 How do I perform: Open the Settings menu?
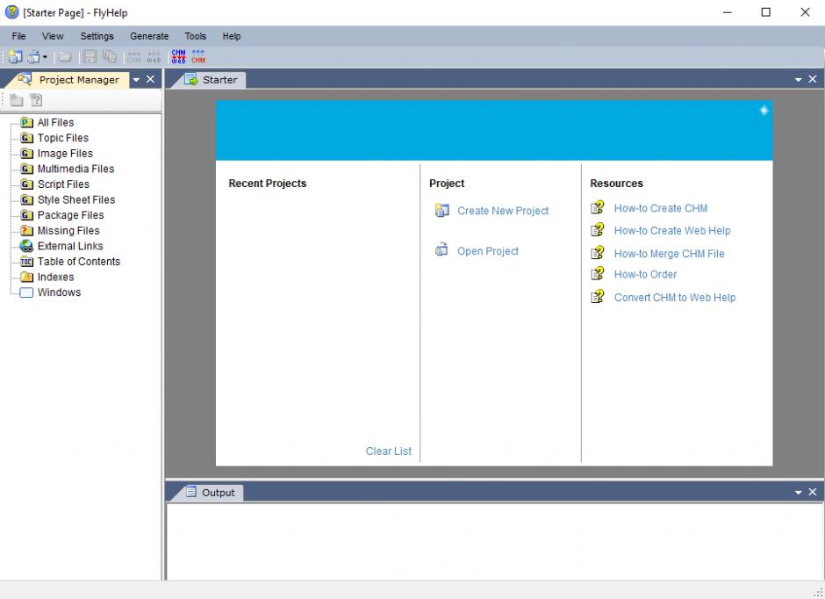(97, 36)
